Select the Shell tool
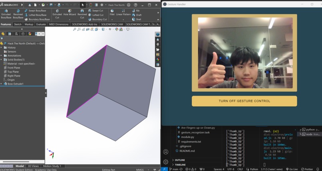The width and height of the screenshot is (322, 171). 137,19
